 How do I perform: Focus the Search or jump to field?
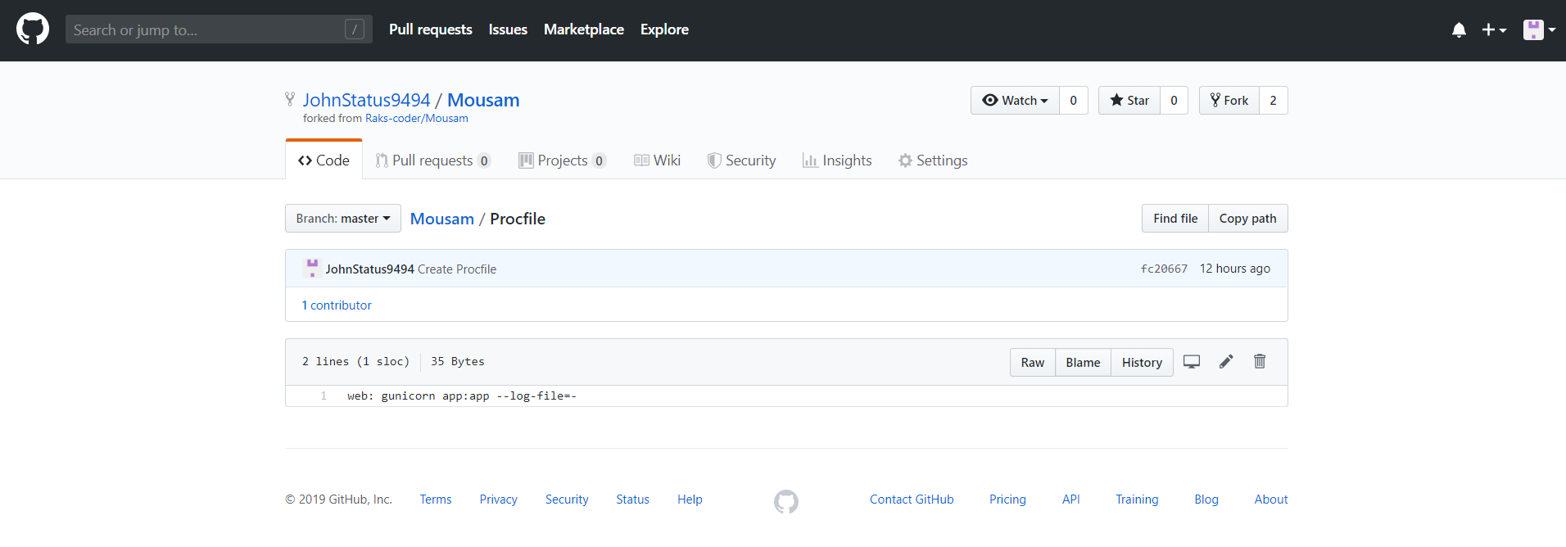(219, 29)
